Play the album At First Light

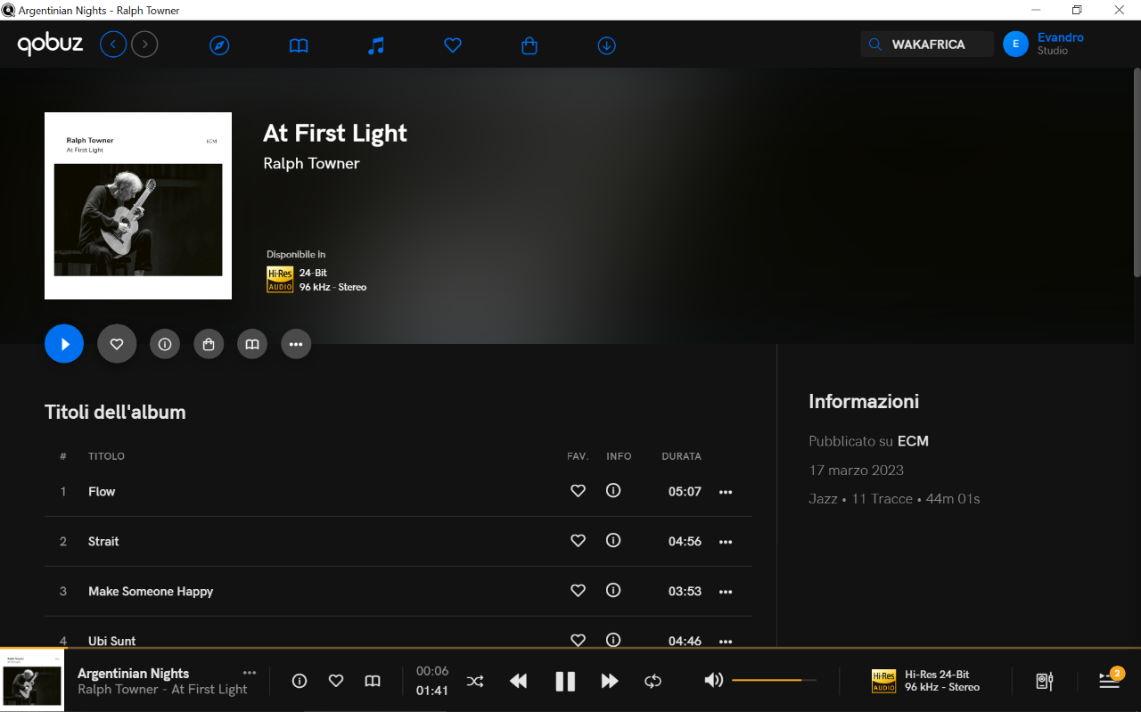click(x=64, y=344)
